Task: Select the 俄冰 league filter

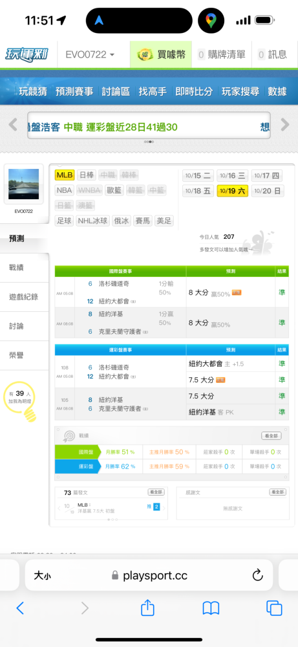Action: click(x=122, y=221)
